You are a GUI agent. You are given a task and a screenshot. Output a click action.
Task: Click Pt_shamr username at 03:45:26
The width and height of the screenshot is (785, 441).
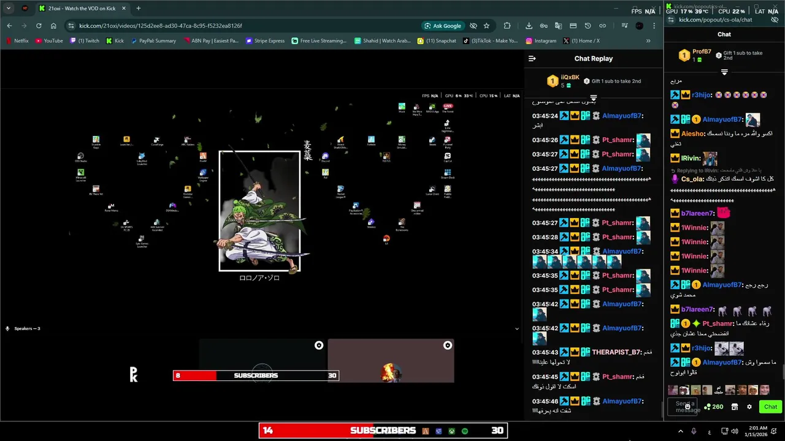pos(618,140)
